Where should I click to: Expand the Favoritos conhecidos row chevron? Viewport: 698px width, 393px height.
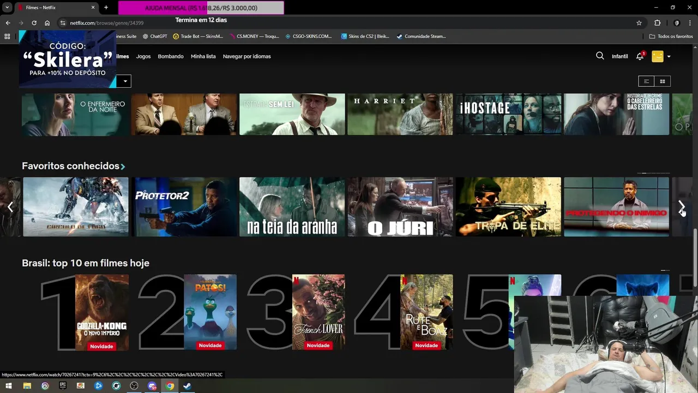tap(123, 166)
